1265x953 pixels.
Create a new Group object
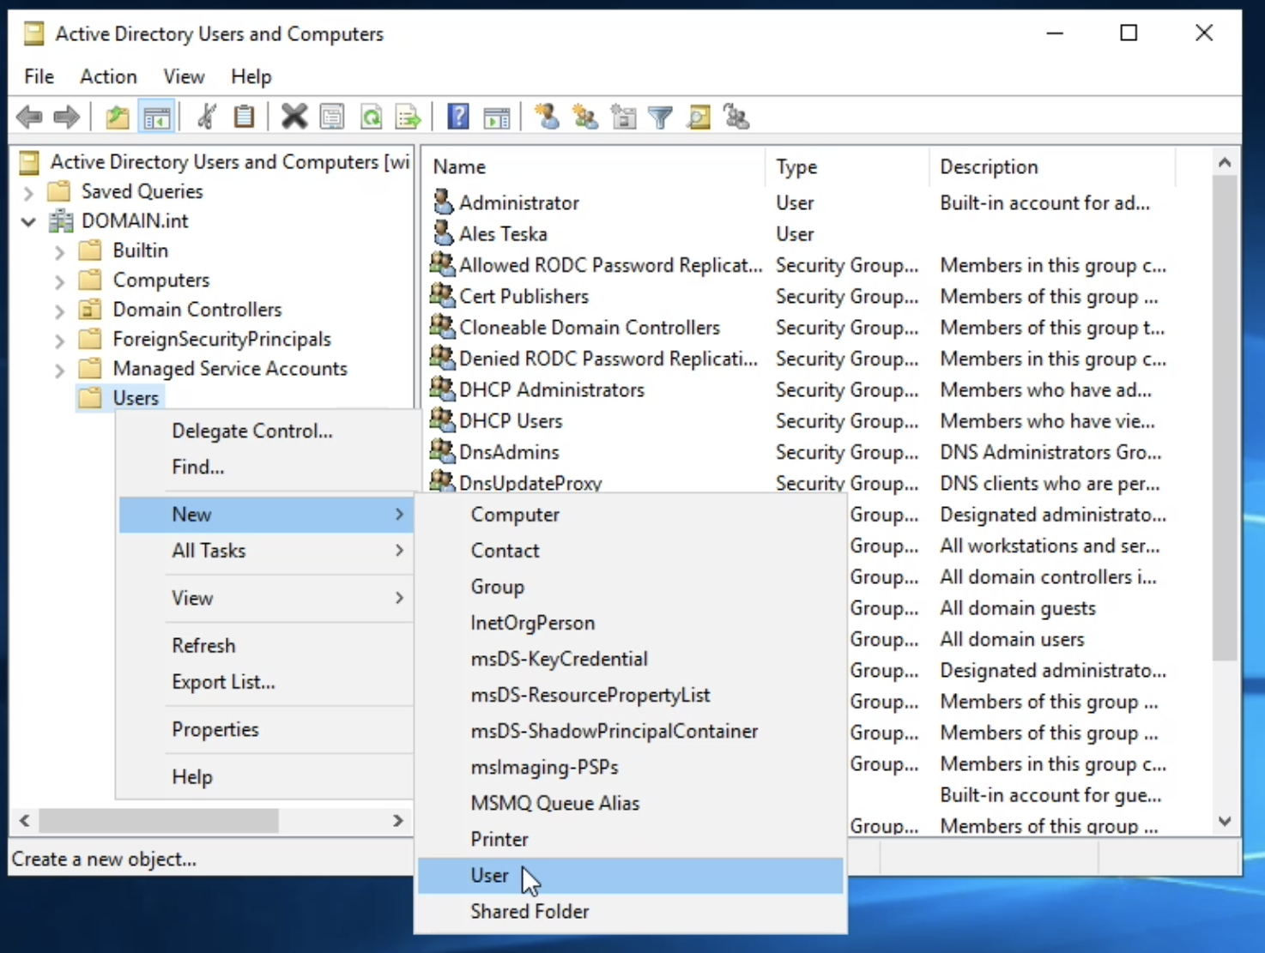click(x=630, y=587)
